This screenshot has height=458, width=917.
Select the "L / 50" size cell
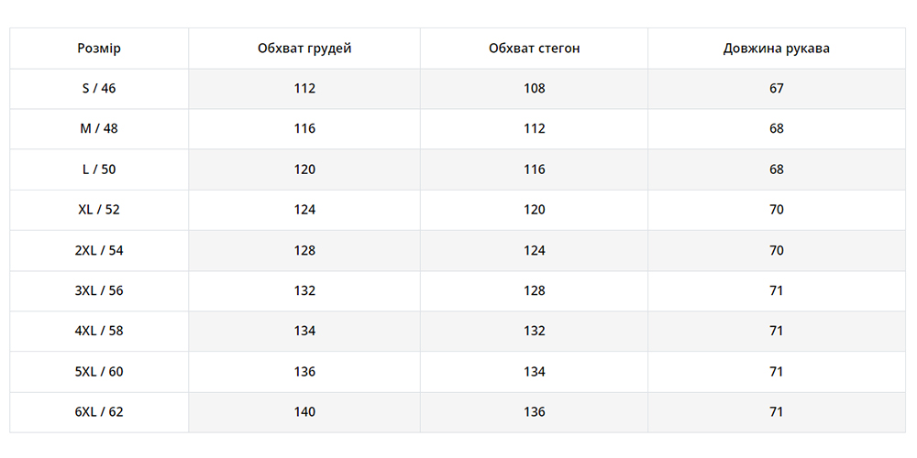coord(99,169)
